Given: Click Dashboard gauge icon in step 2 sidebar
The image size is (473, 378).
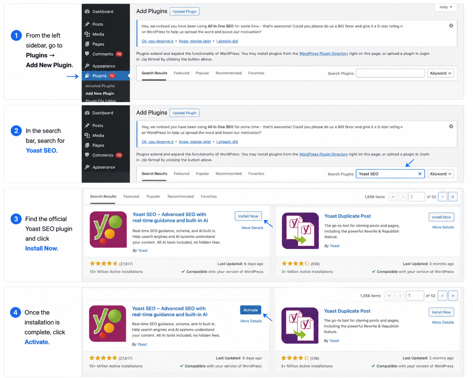Looking at the screenshot, I should [87, 113].
